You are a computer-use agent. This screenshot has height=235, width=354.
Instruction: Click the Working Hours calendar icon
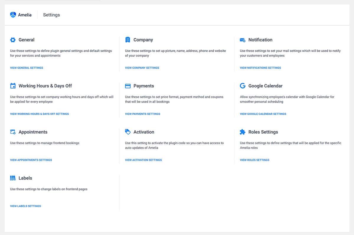pos(13,86)
